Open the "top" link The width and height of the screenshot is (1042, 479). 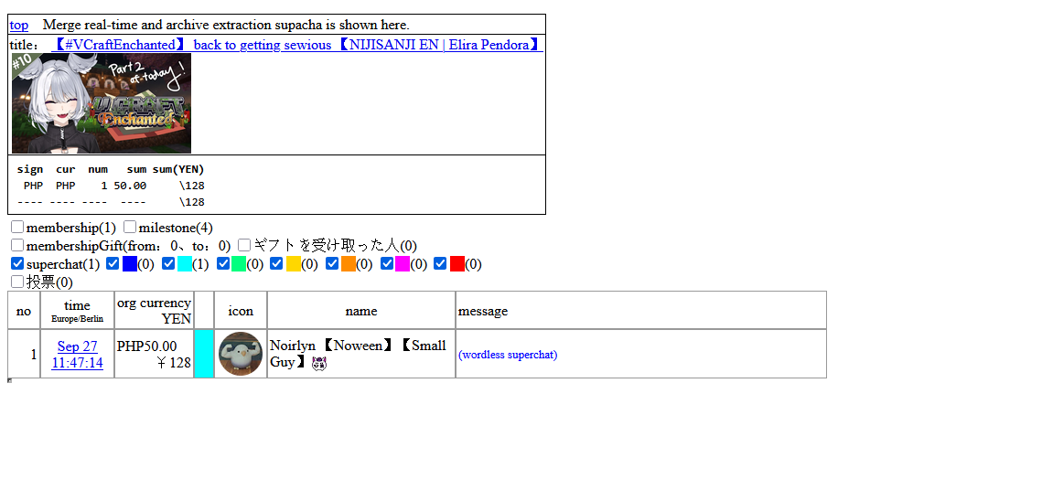(x=18, y=26)
